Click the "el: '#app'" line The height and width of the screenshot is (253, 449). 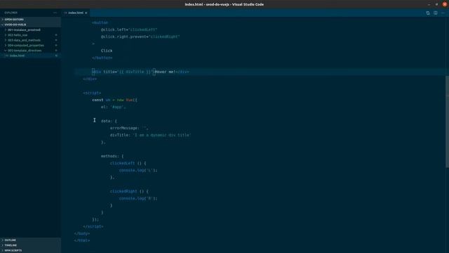pyautogui.click(x=113, y=107)
